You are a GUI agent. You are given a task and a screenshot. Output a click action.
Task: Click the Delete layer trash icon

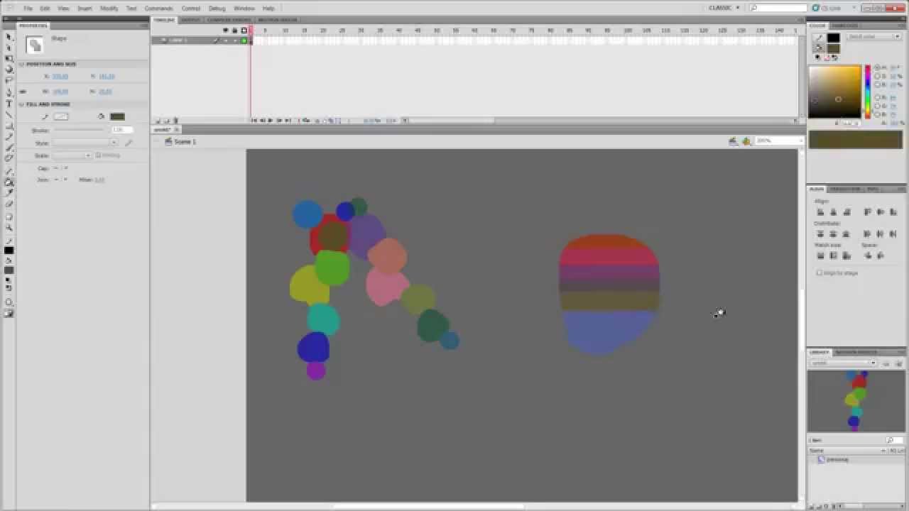[x=176, y=121]
